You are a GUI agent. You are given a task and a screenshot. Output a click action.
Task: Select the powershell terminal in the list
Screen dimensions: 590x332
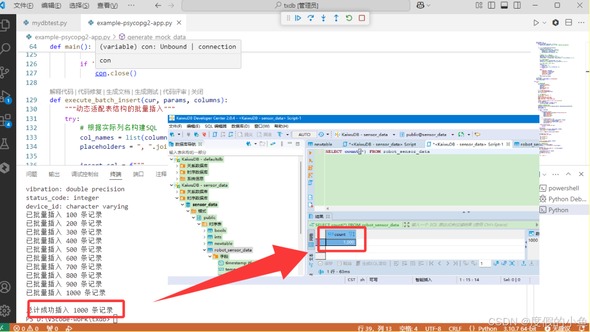(x=563, y=188)
